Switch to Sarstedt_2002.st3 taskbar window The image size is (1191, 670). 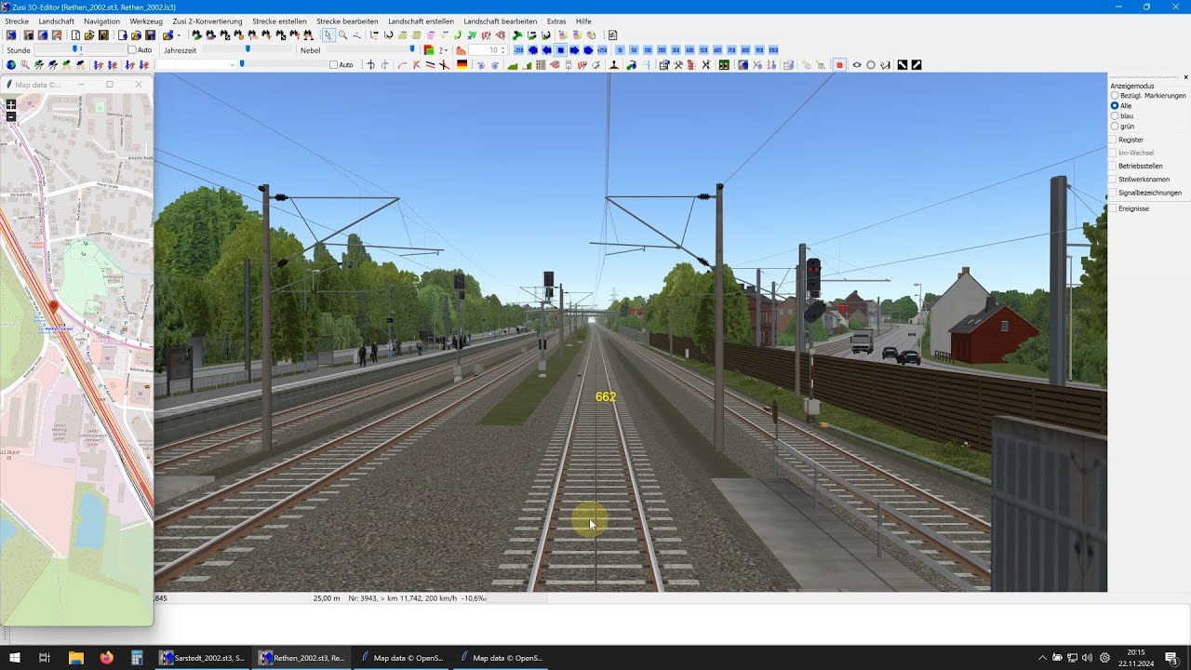coord(203,658)
